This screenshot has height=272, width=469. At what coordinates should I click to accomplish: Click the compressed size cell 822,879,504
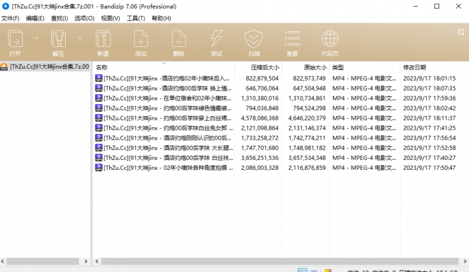[x=262, y=78]
